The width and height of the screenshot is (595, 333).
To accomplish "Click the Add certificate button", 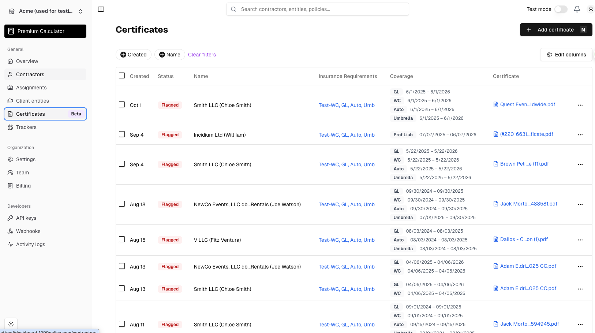I will click(555, 30).
